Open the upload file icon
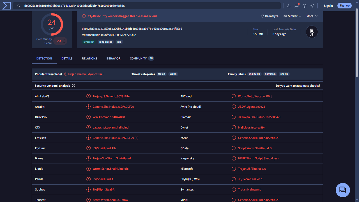This screenshot has height=202, width=359. click(289, 6)
